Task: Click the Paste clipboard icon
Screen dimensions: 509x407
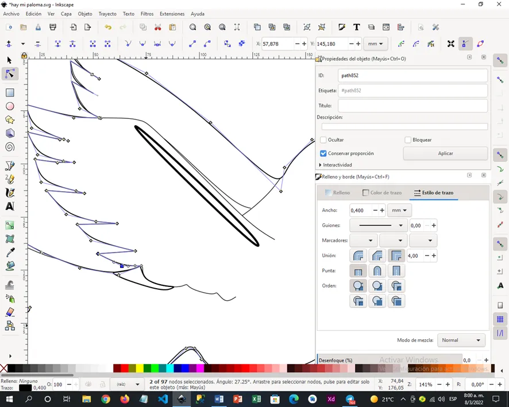Action: click(172, 27)
